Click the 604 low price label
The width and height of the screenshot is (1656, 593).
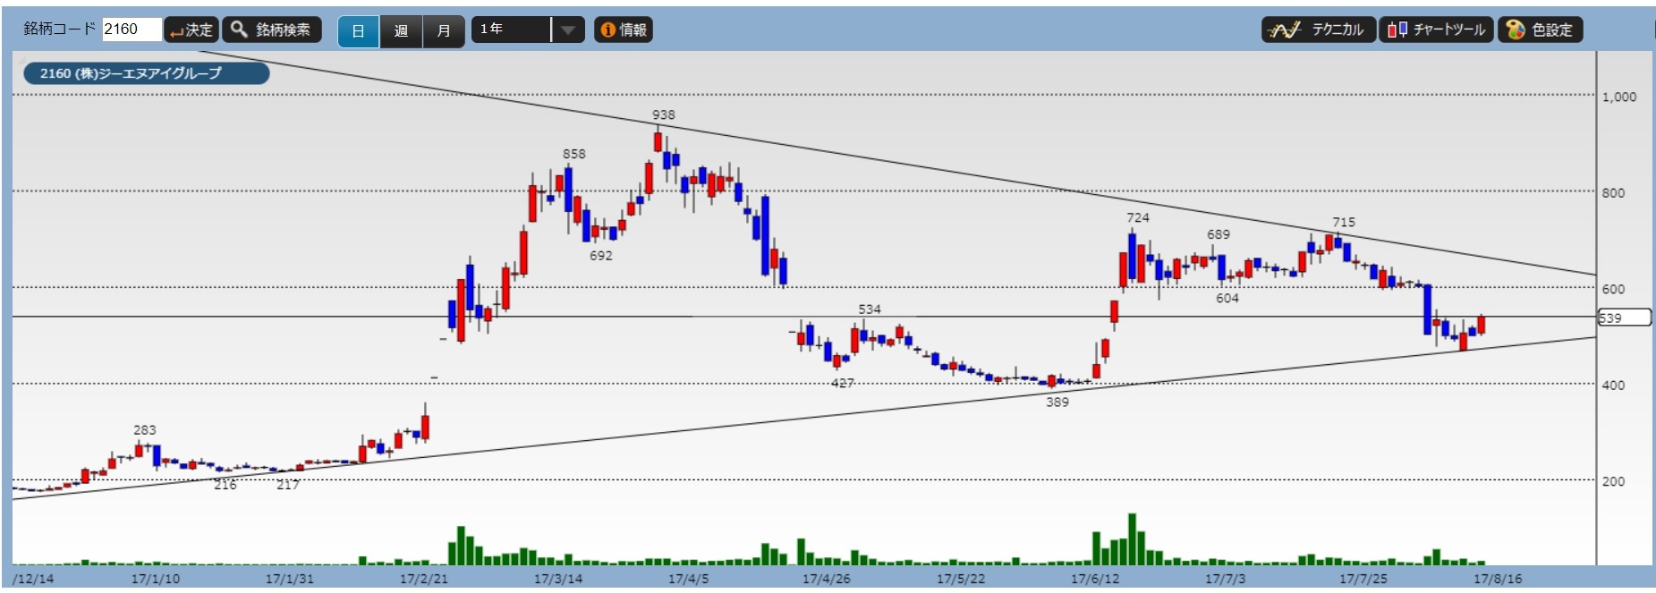click(1227, 299)
